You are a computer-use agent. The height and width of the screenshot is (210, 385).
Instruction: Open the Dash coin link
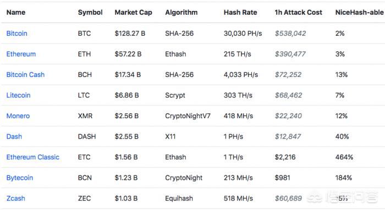pos(14,136)
